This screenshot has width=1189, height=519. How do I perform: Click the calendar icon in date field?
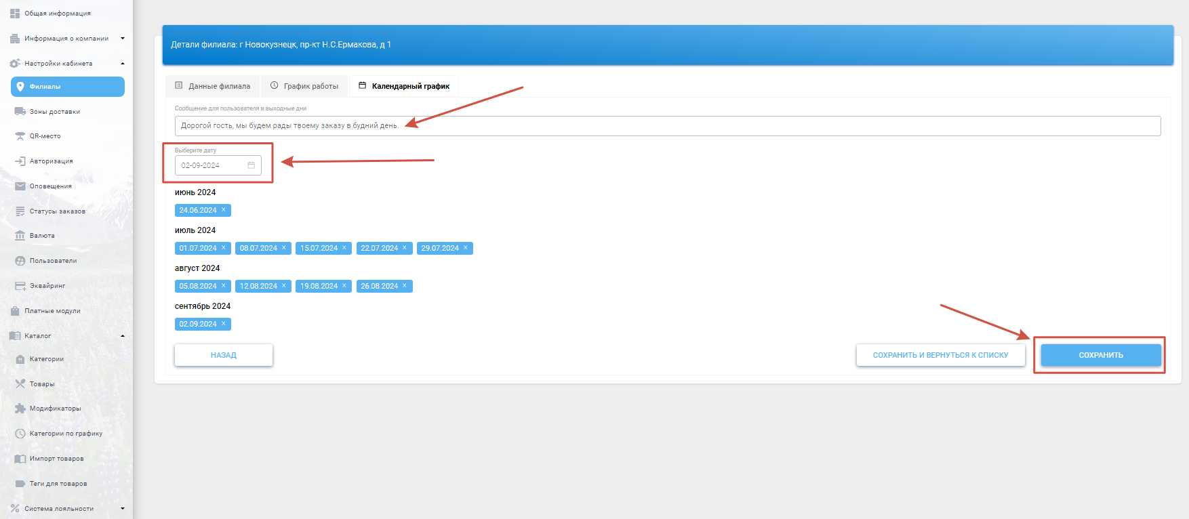tap(251, 165)
